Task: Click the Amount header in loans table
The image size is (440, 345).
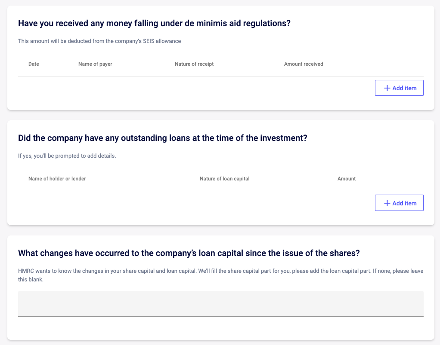Action: click(x=347, y=179)
